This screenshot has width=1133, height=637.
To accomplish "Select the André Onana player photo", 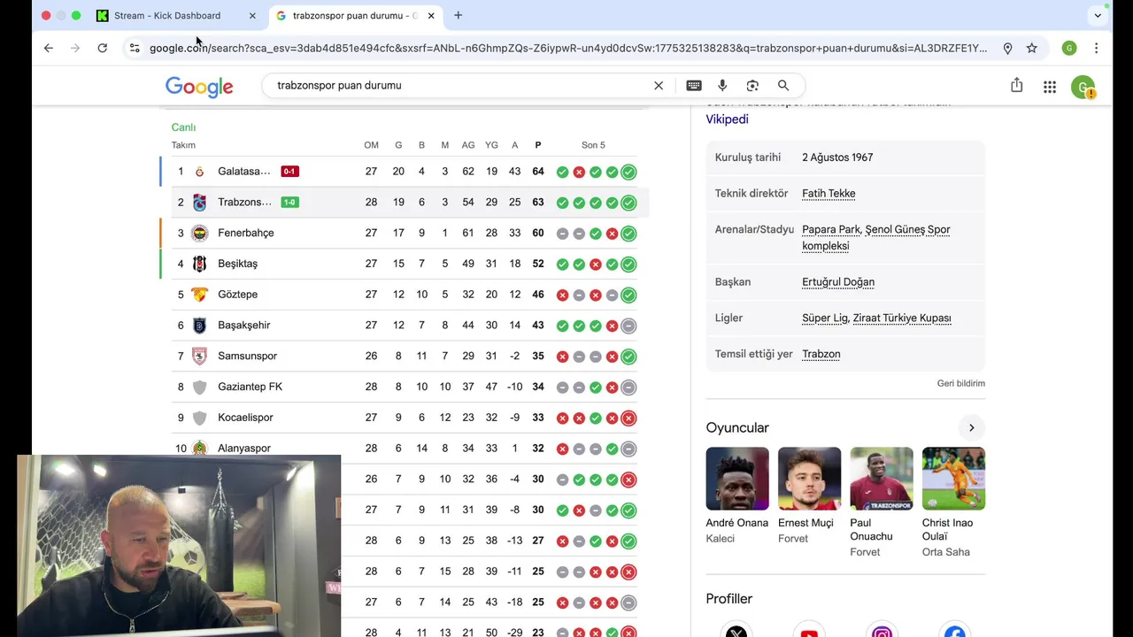I will (737, 479).
